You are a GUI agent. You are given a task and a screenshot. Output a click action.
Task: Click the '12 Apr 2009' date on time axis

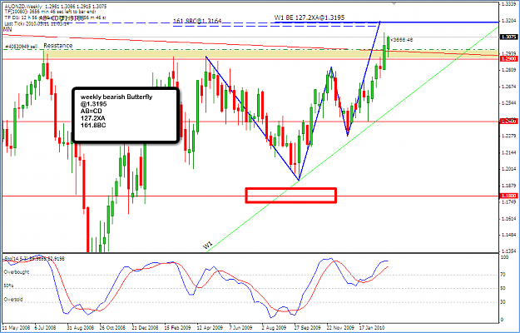click(210, 327)
